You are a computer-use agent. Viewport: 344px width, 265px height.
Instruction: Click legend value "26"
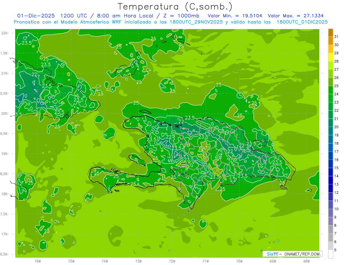337,78
